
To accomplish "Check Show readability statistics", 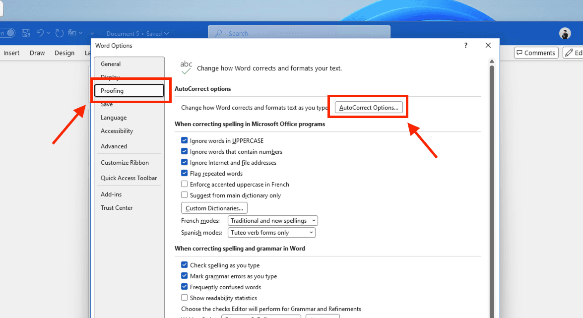I will 185,298.
